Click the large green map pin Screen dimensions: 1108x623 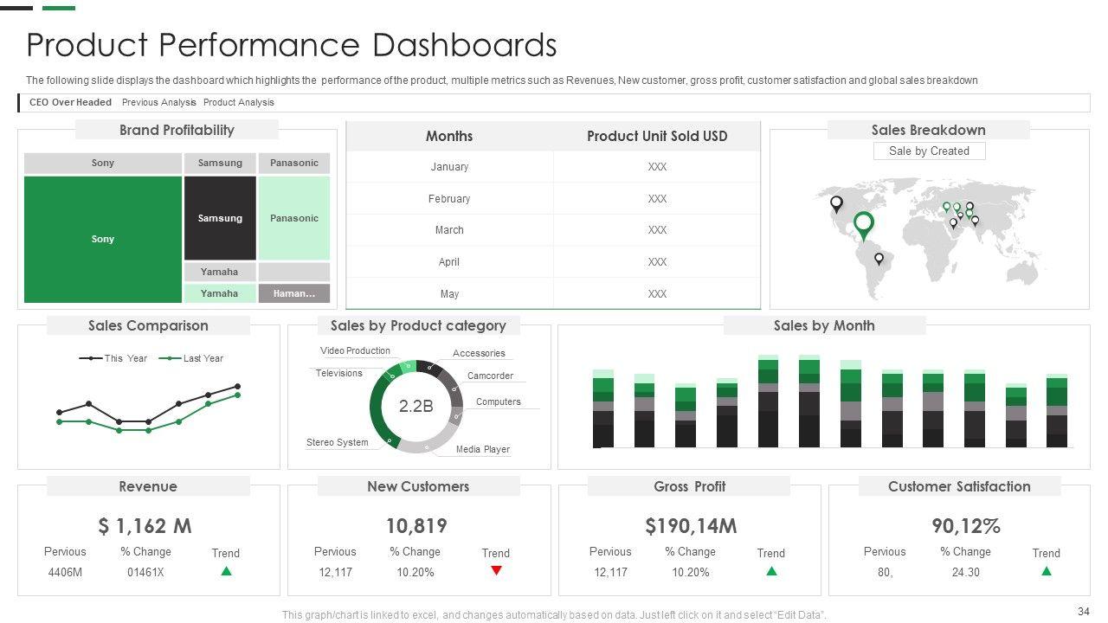click(863, 224)
